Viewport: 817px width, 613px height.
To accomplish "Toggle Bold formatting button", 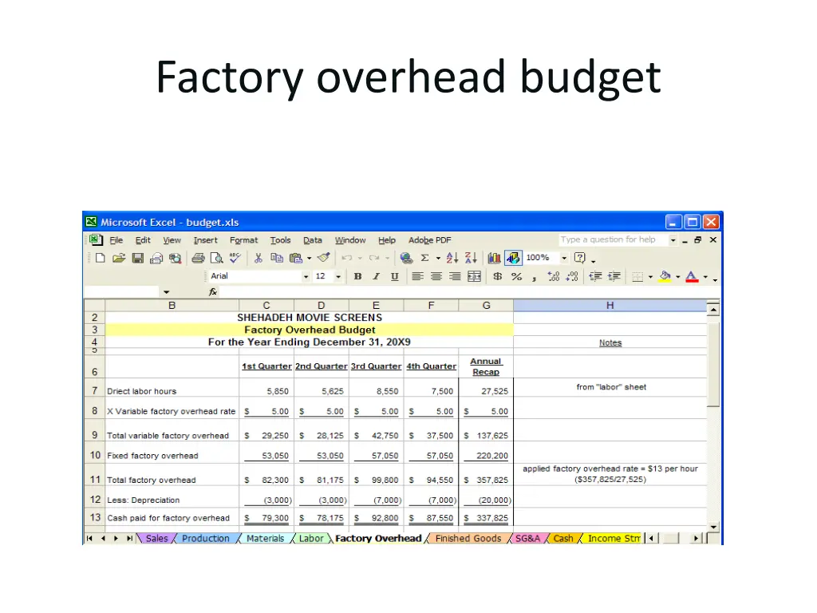I will [x=357, y=277].
